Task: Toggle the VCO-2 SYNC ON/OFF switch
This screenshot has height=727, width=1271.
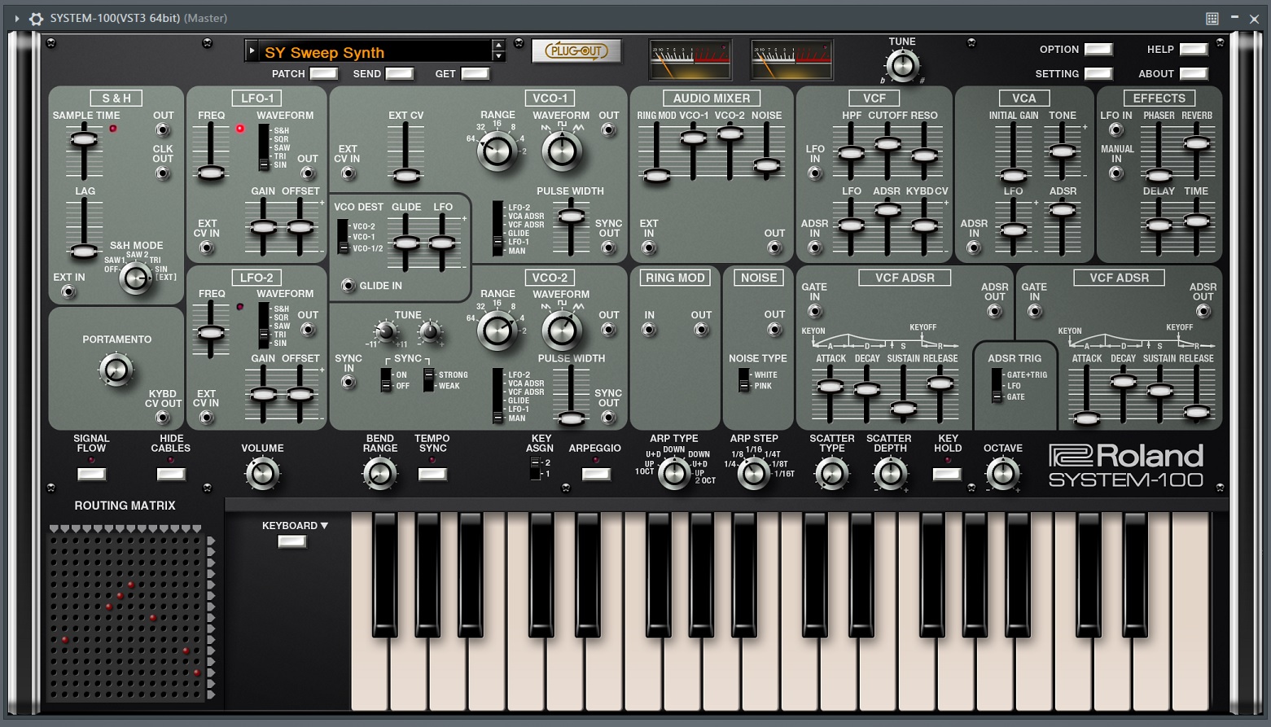Action: (x=386, y=380)
